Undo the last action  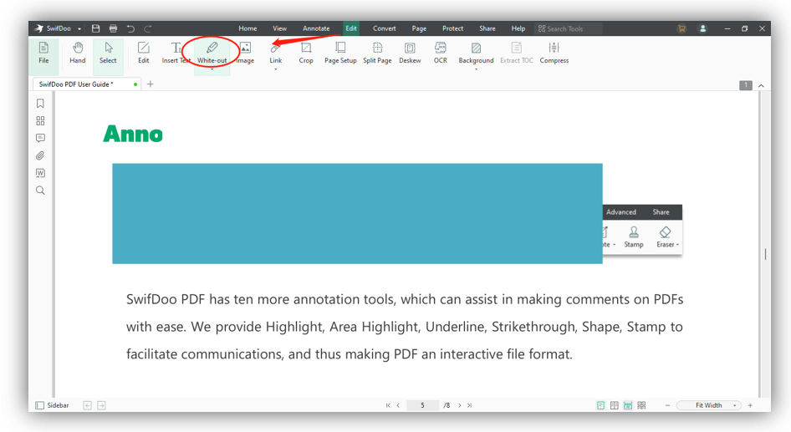[130, 28]
